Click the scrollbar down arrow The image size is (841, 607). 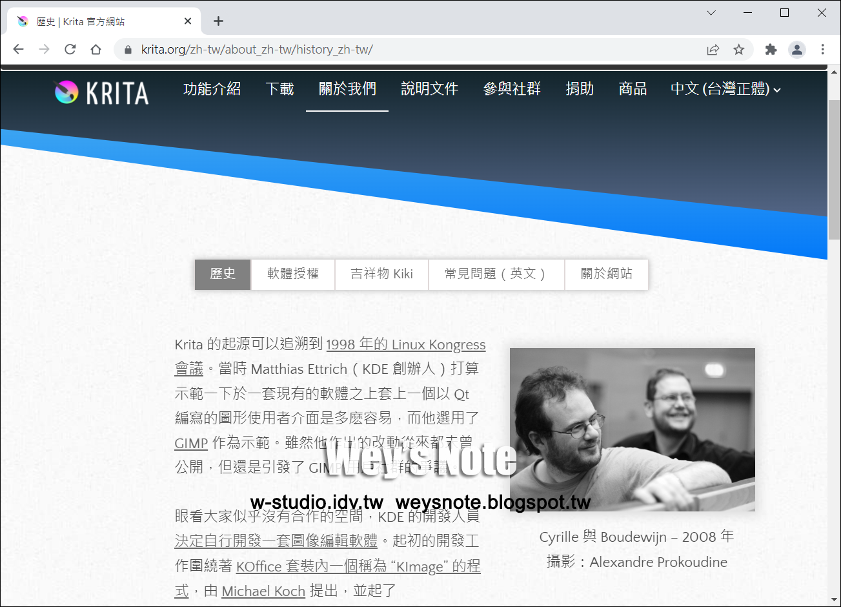[x=834, y=600]
